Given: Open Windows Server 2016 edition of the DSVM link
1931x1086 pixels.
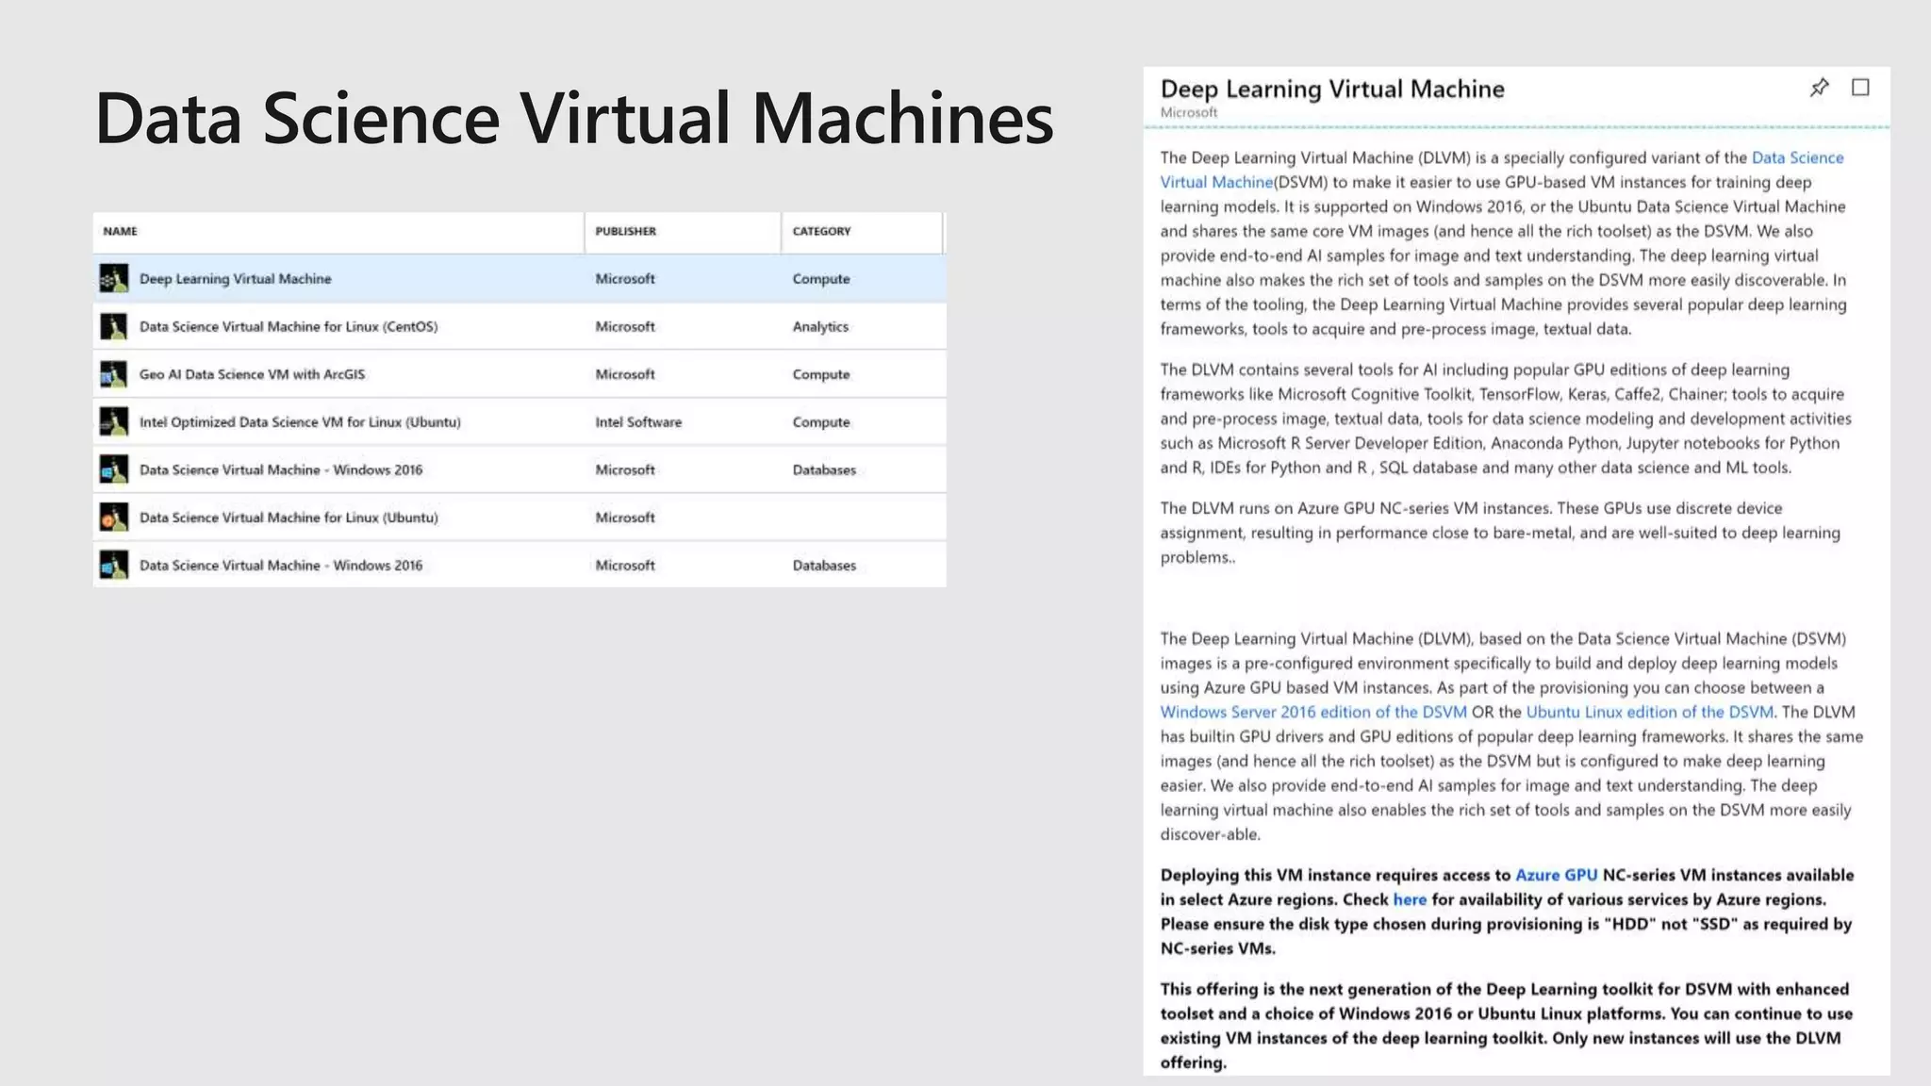Looking at the screenshot, I should [x=1313, y=712].
